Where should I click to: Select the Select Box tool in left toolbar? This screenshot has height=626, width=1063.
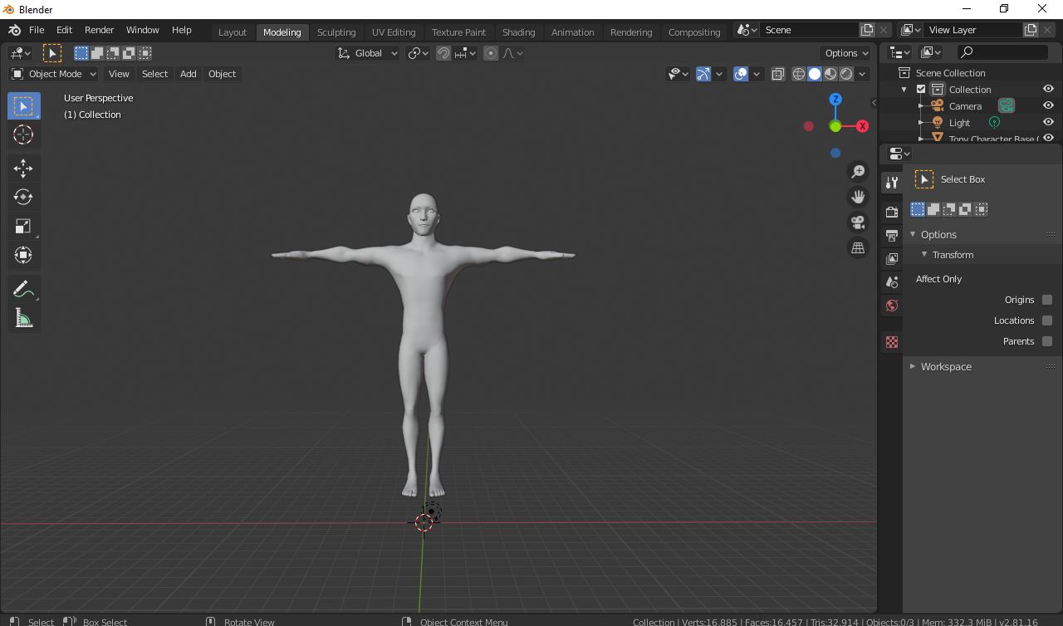pos(23,106)
